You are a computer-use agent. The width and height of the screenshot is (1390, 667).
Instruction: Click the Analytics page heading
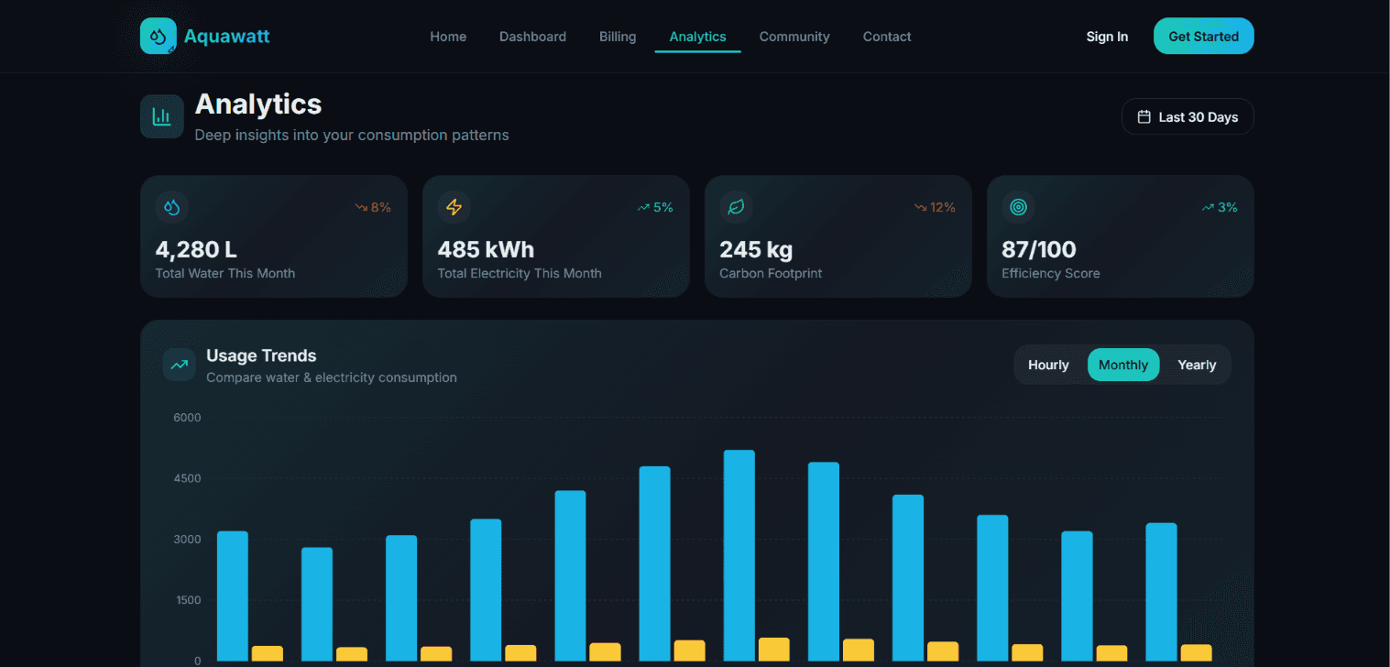point(258,104)
